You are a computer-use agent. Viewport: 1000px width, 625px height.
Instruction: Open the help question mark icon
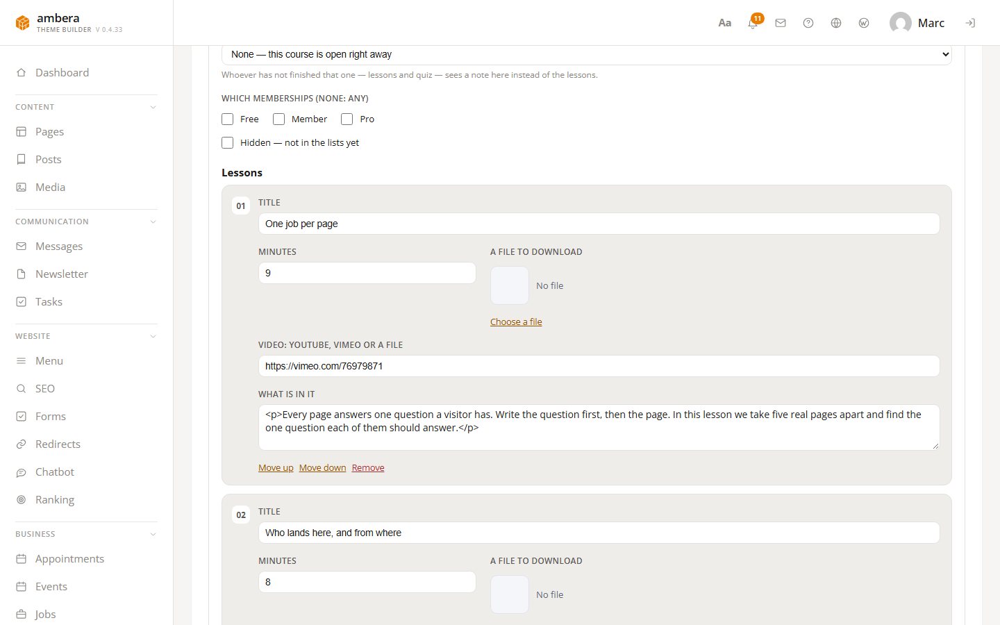(808, 23)
